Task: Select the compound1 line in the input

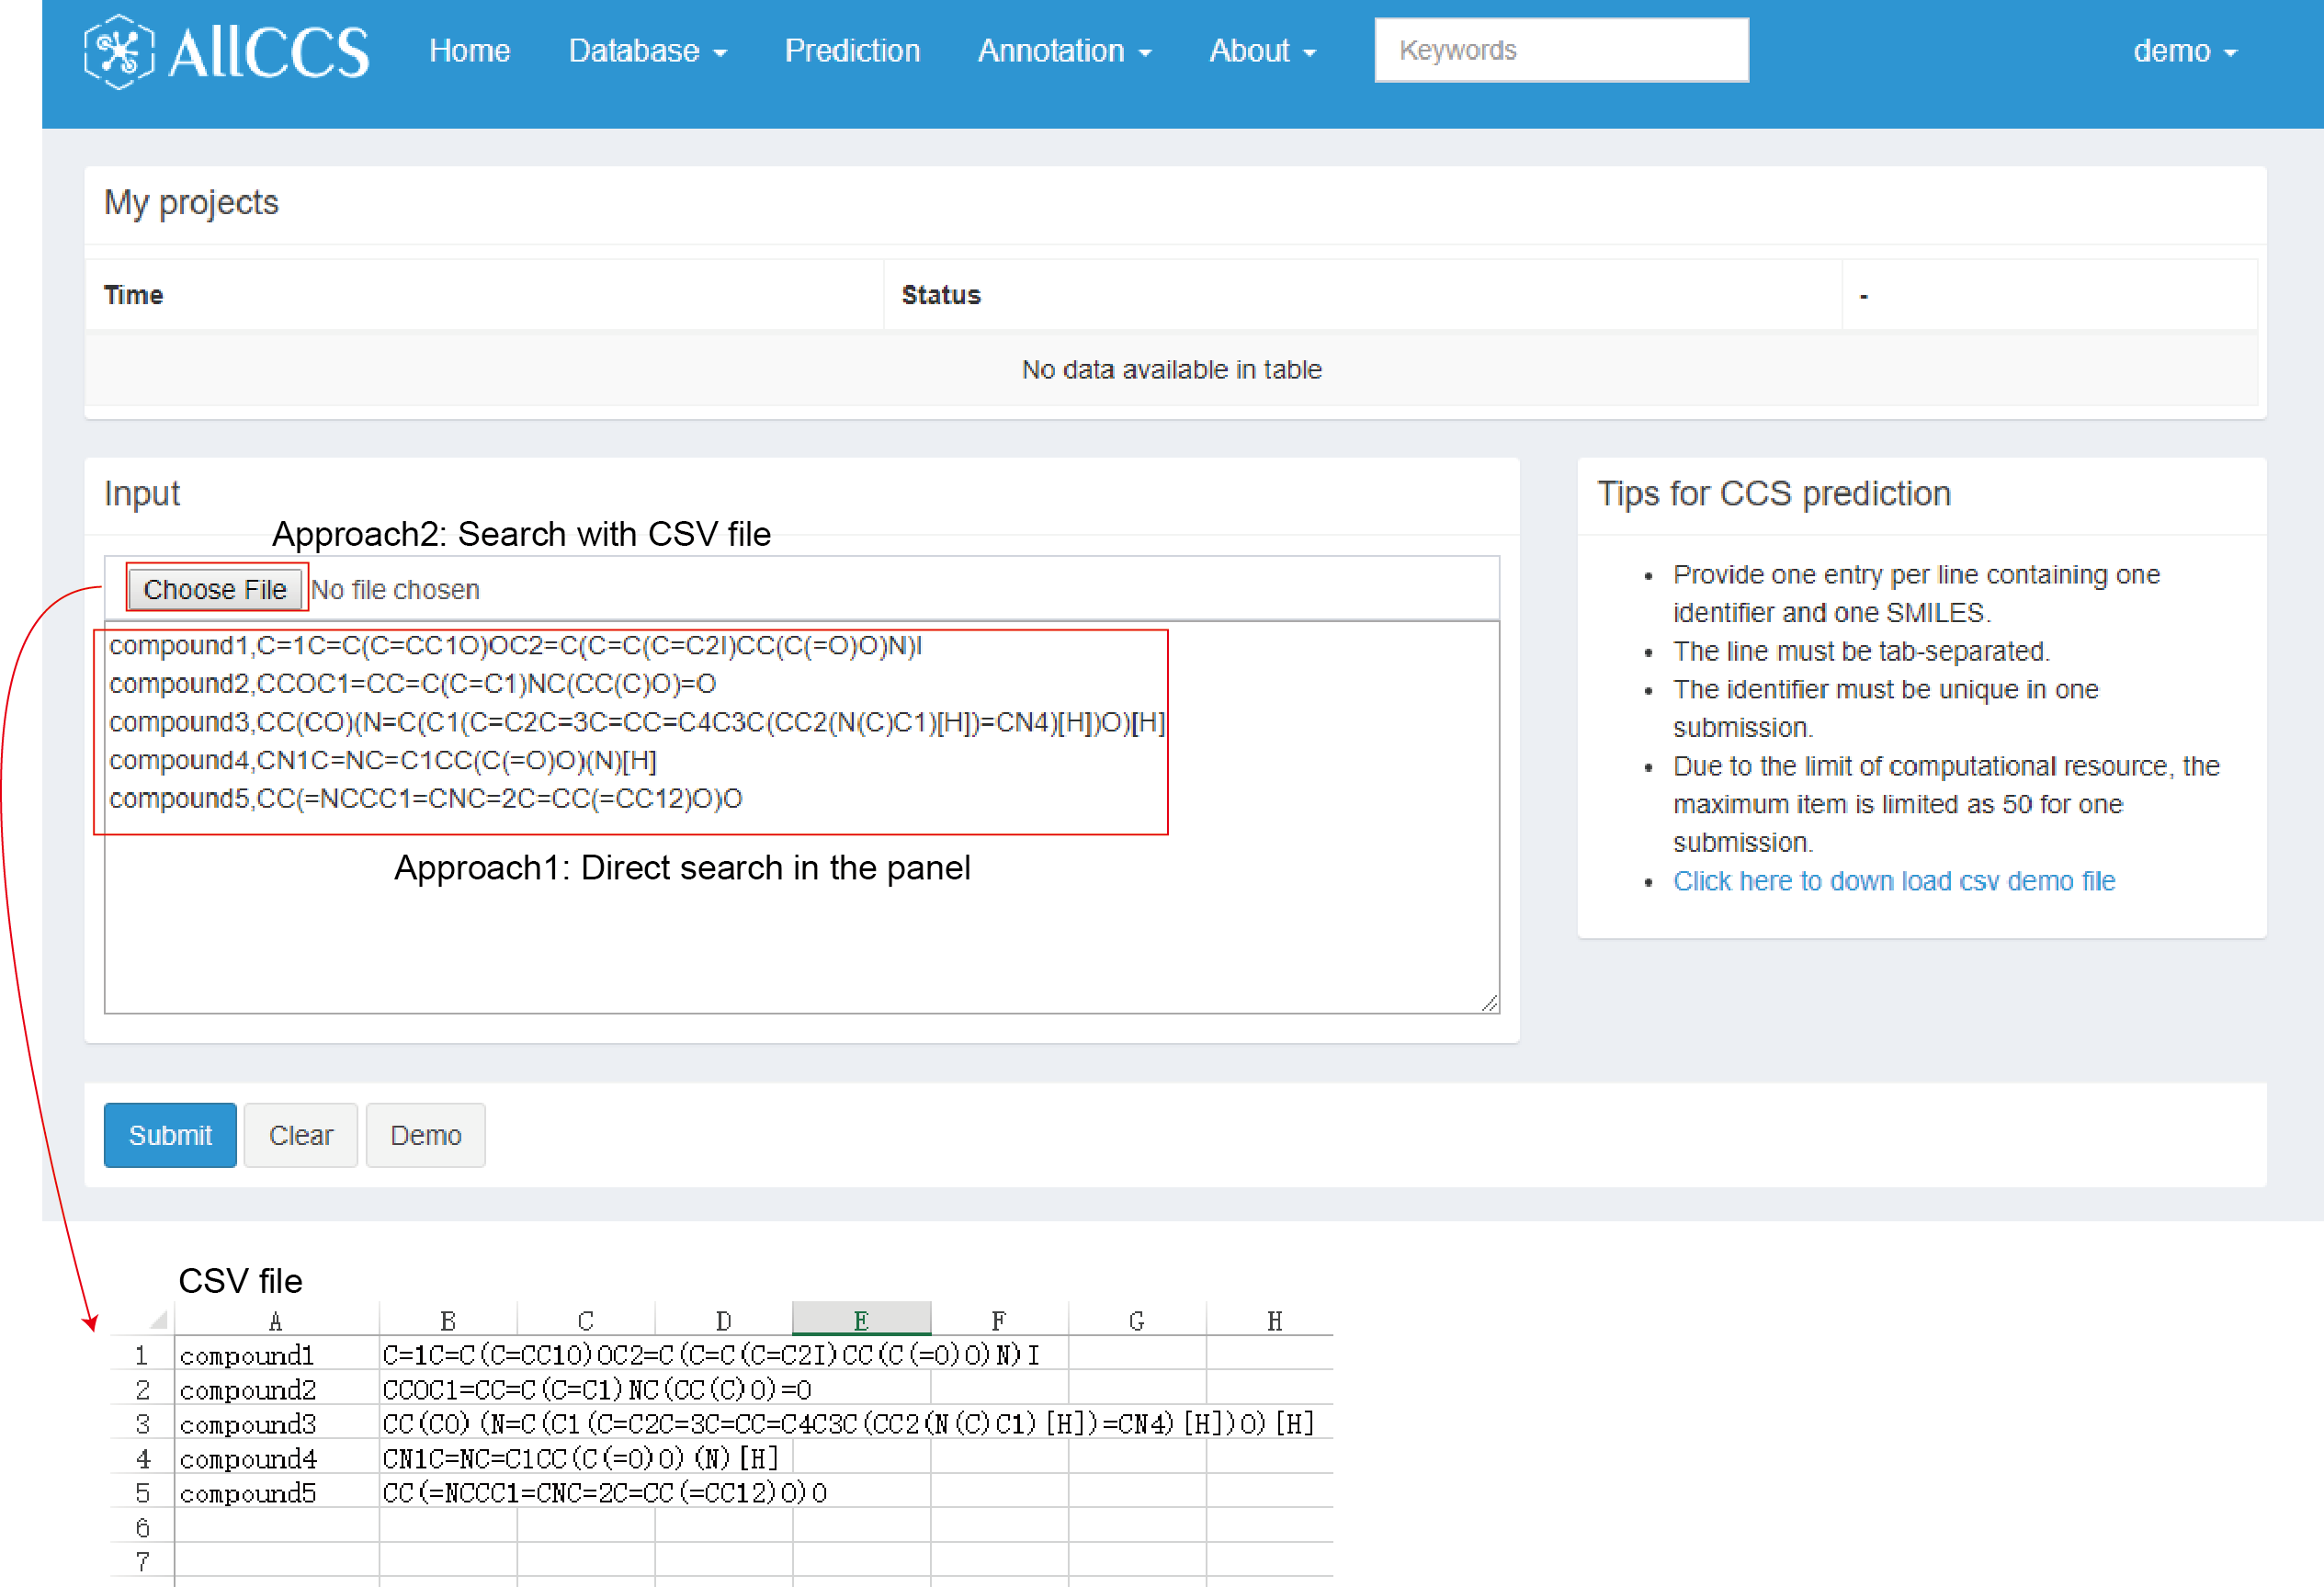Action: pos(516,646)
